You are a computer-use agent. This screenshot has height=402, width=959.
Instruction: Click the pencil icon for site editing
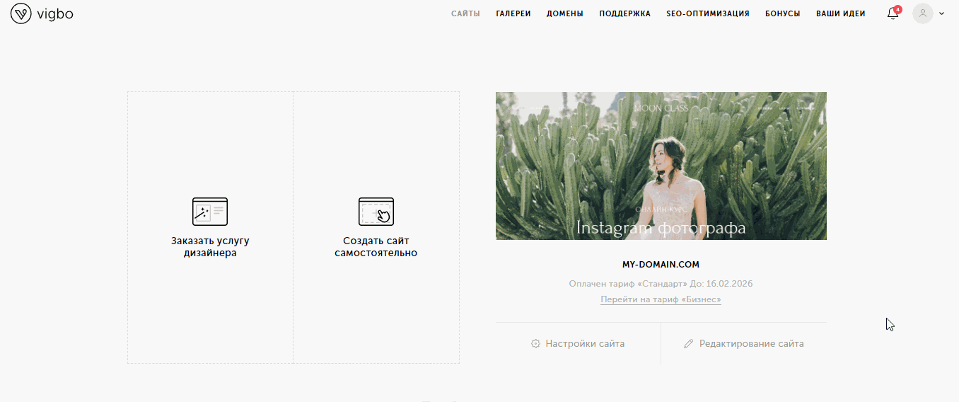689,344
